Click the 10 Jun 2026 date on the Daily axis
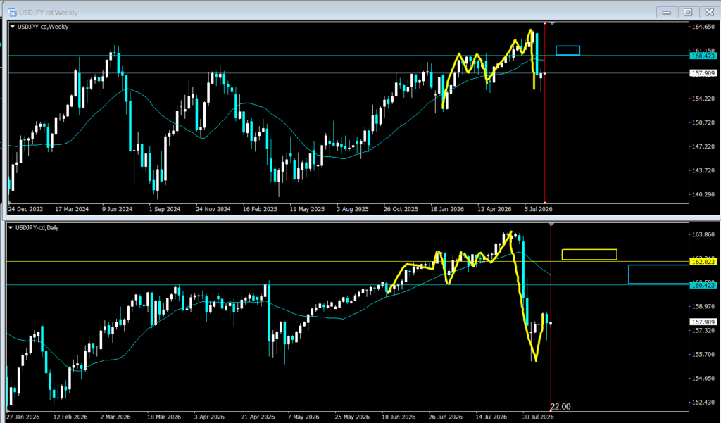 tap(399, 417)
